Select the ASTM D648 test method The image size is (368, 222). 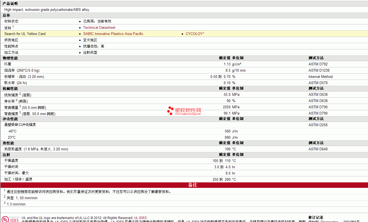coord(318,149)
